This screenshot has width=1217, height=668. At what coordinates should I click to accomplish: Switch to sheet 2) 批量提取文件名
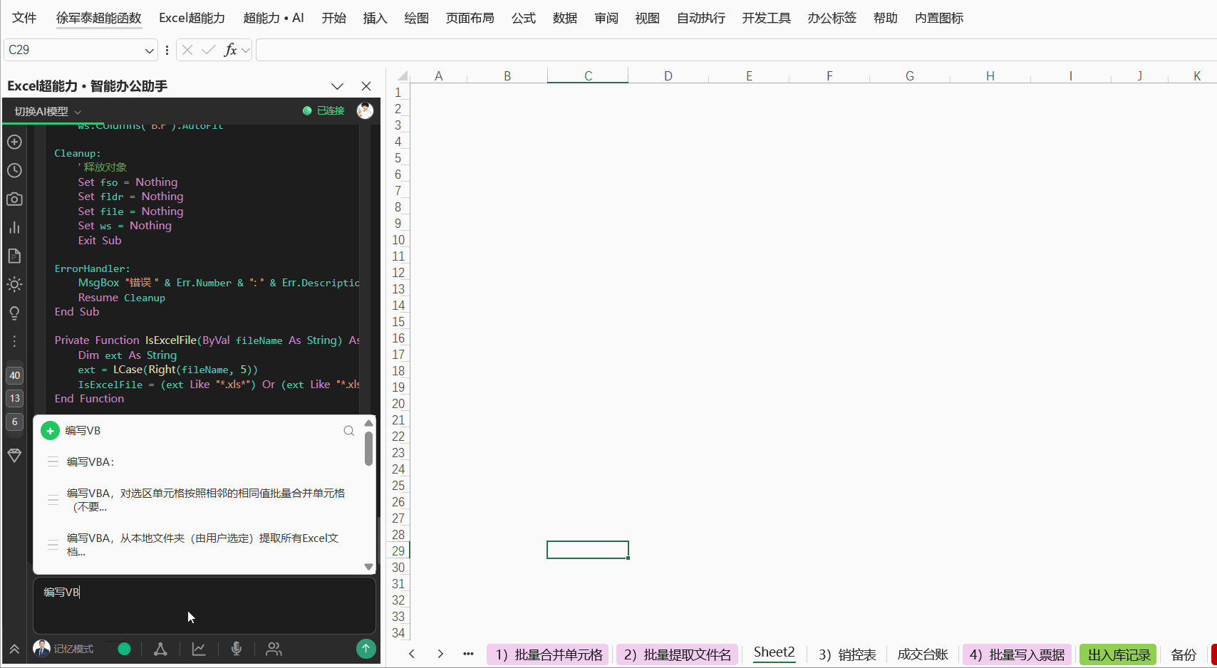coord(677,654)
